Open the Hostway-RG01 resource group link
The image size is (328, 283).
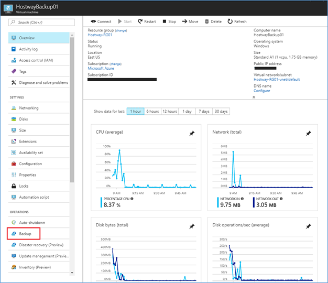100,35
